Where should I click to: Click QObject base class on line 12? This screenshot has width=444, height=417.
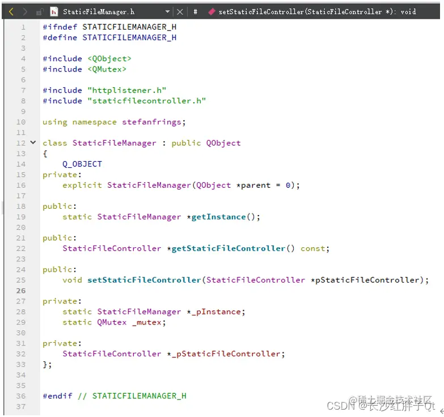coord(223,144)
